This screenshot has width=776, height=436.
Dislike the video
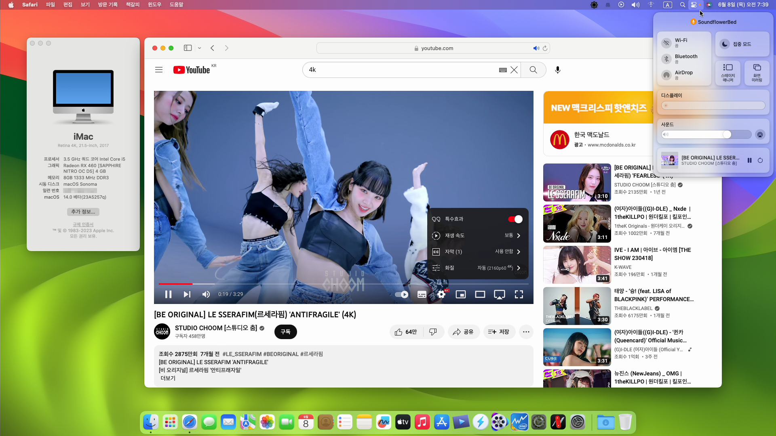pos(433,332)
